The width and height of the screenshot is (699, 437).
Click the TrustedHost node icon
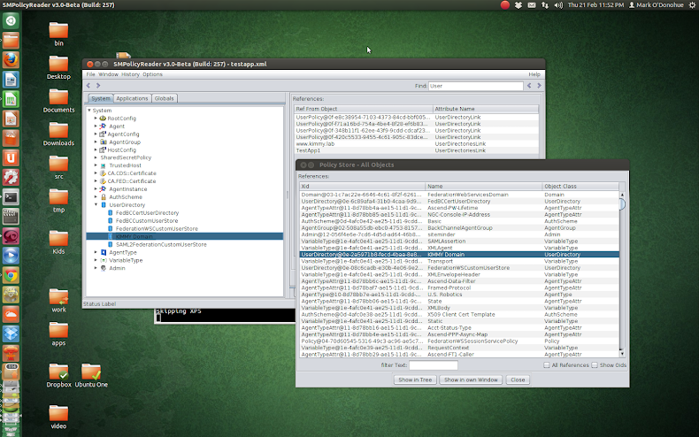103,165
